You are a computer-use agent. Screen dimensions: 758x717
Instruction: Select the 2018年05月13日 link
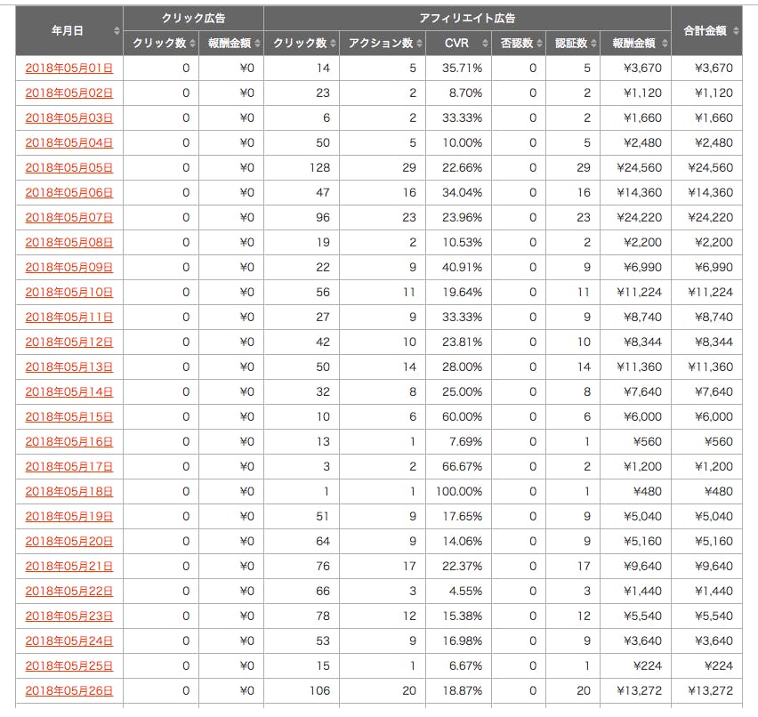point(69,367)
